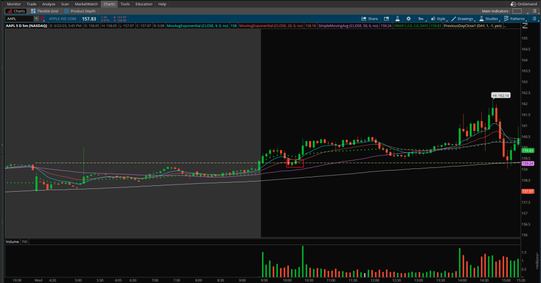541x283 pixels.
Task: Click the green 159.83 price axis bubble
Action: [528, 150]
